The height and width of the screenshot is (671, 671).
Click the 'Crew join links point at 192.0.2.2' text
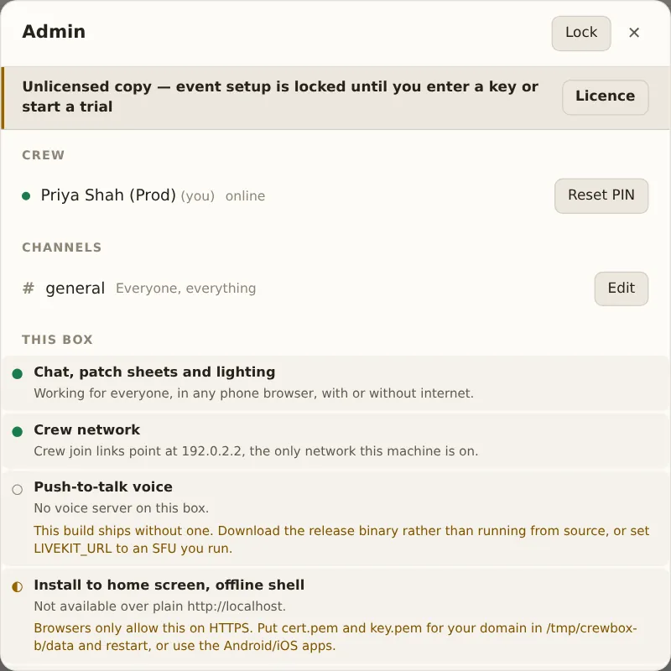click(256, 451)
